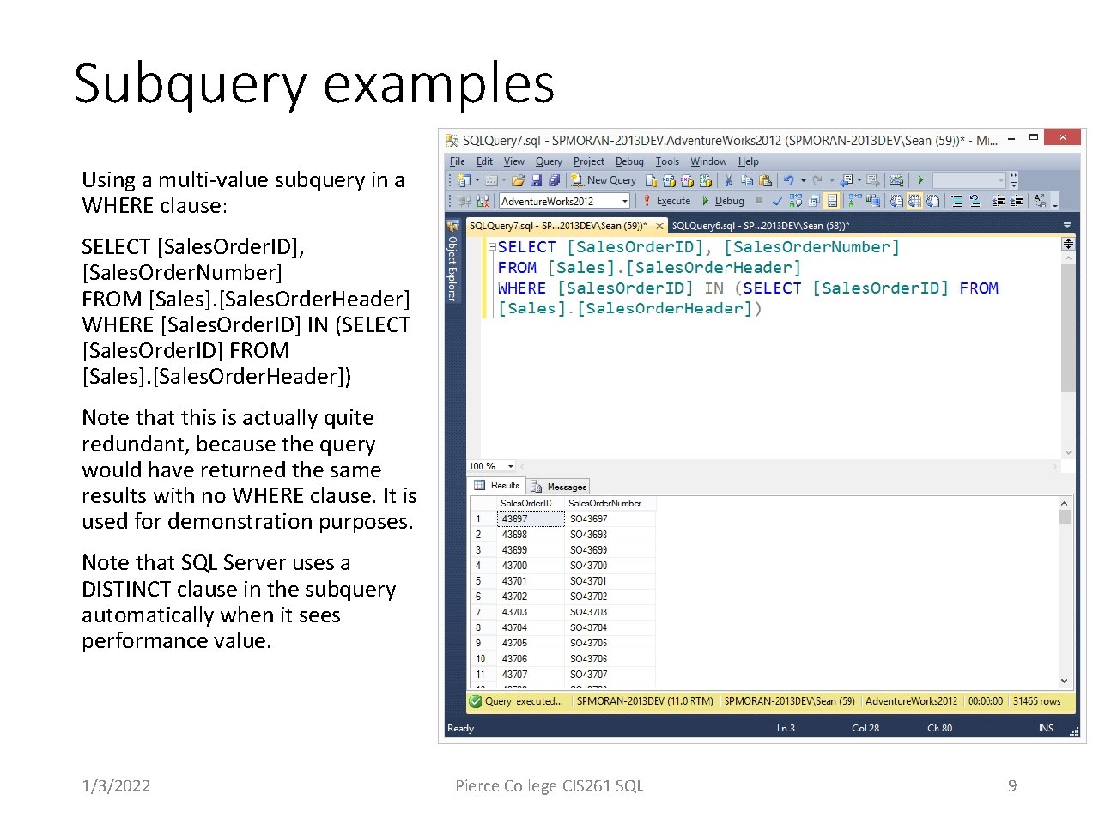Open the Object Explorer side panel
1099x824 pixels.
(x=452, y=262)
